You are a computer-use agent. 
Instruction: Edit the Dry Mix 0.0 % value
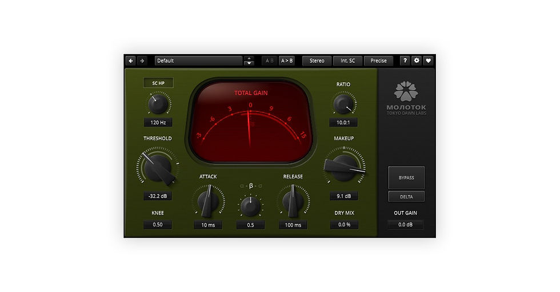(x=344, y=225)
